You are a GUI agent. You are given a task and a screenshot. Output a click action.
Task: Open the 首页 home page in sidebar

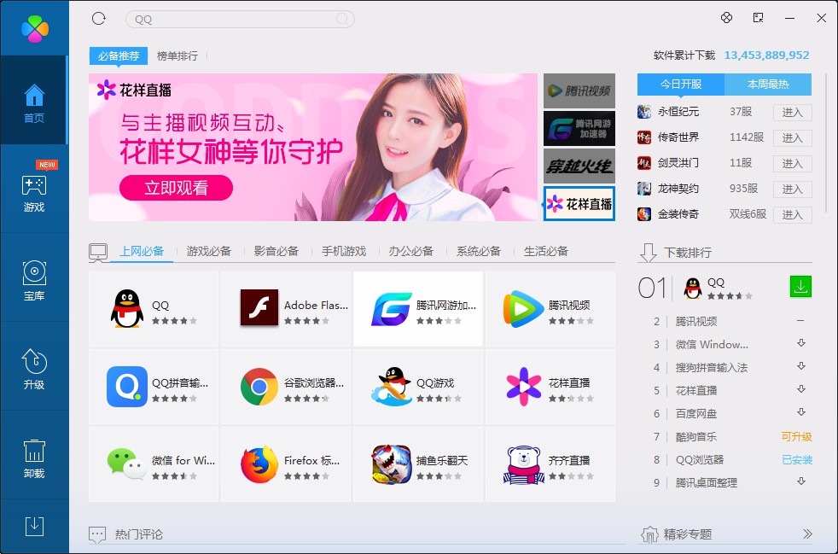pyautogui.click(x=34, y=100)
